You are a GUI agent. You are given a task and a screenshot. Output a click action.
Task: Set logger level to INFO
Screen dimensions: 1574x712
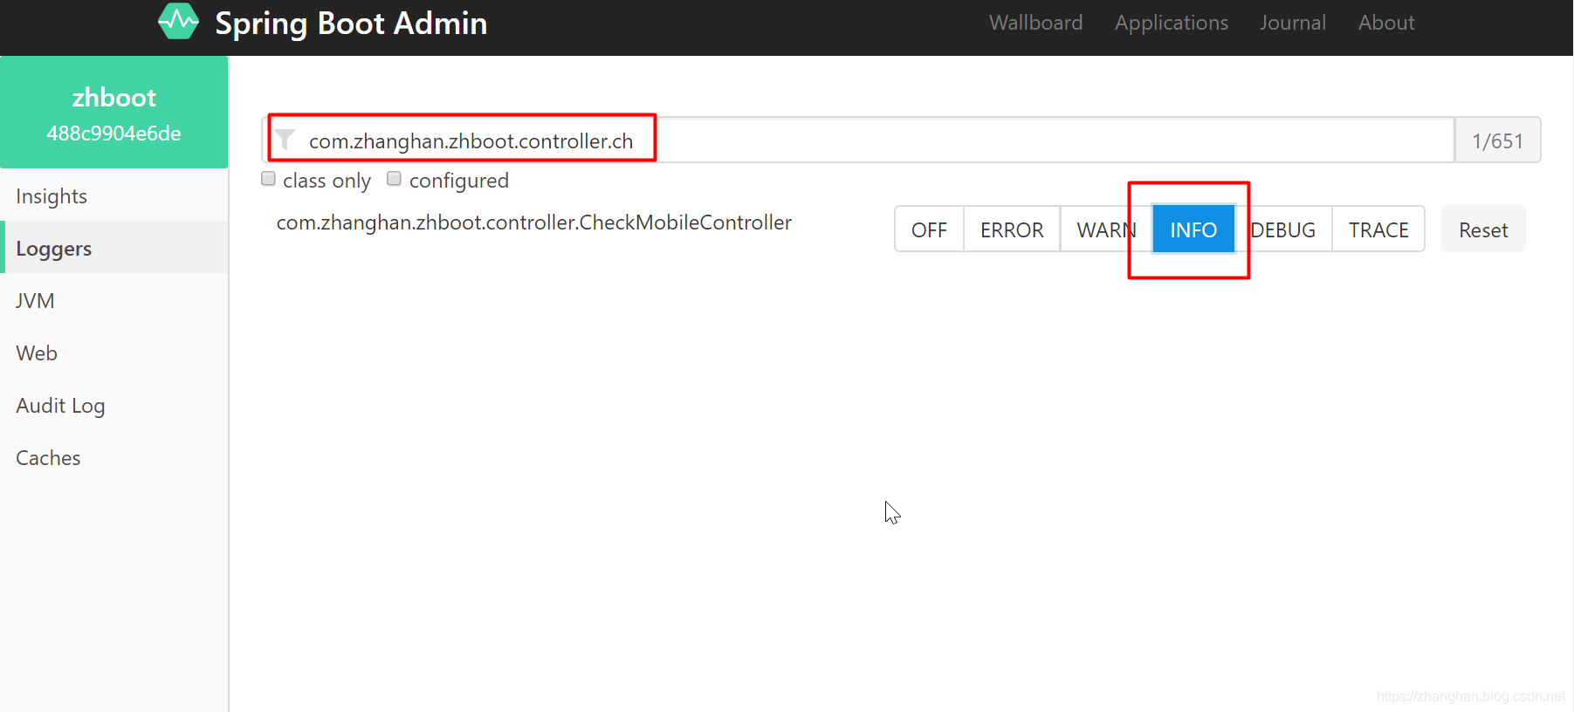click(1193, 229)
